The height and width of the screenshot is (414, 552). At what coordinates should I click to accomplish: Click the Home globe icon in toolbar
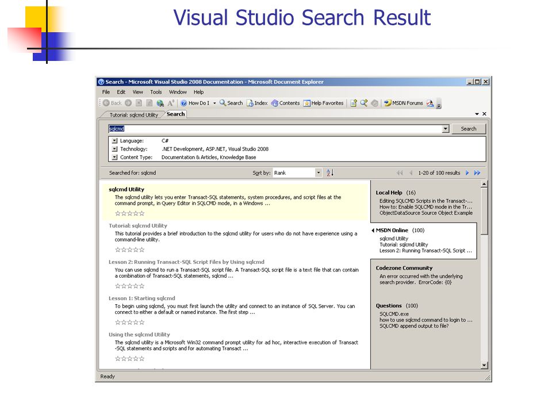pos(160,103)
